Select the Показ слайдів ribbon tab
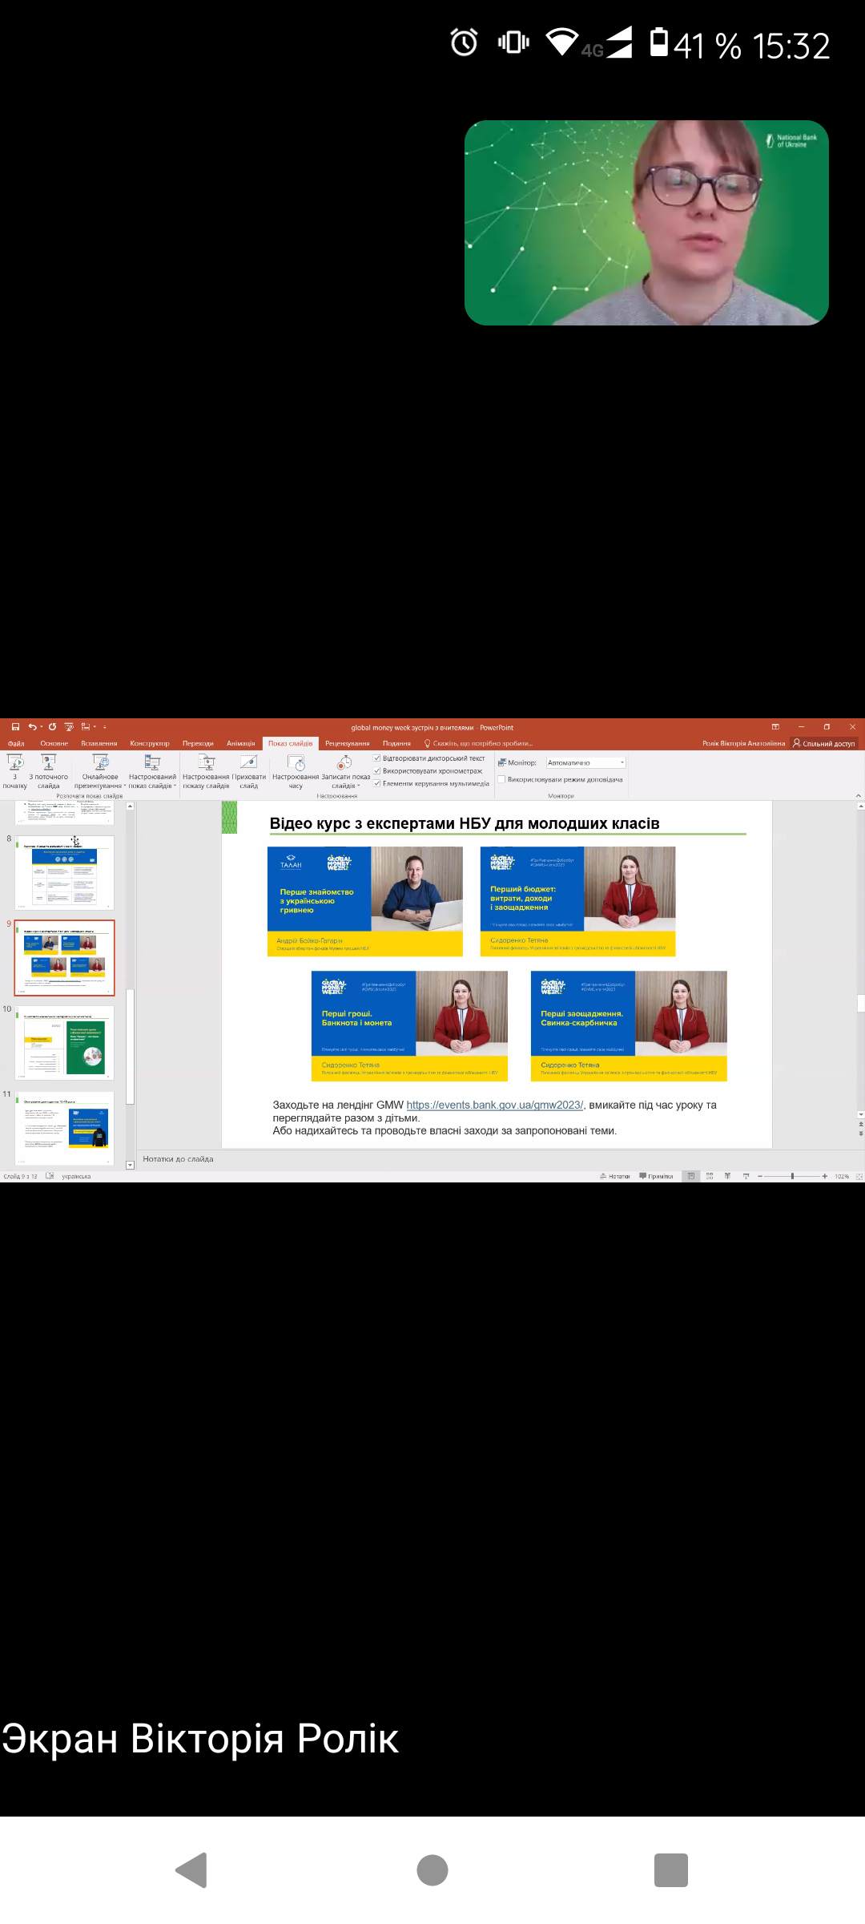This screenshot has height=1924, width=865. point(290,744)
